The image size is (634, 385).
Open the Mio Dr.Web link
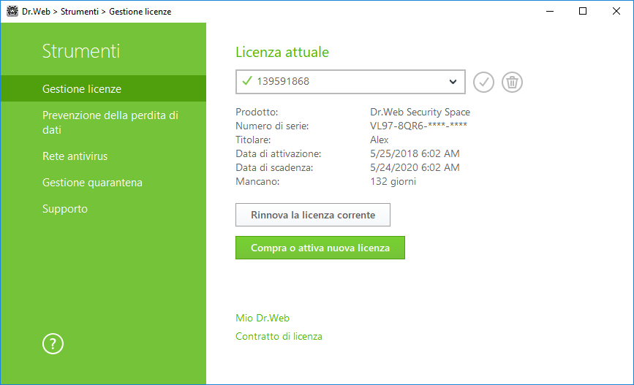click(263, 318)
